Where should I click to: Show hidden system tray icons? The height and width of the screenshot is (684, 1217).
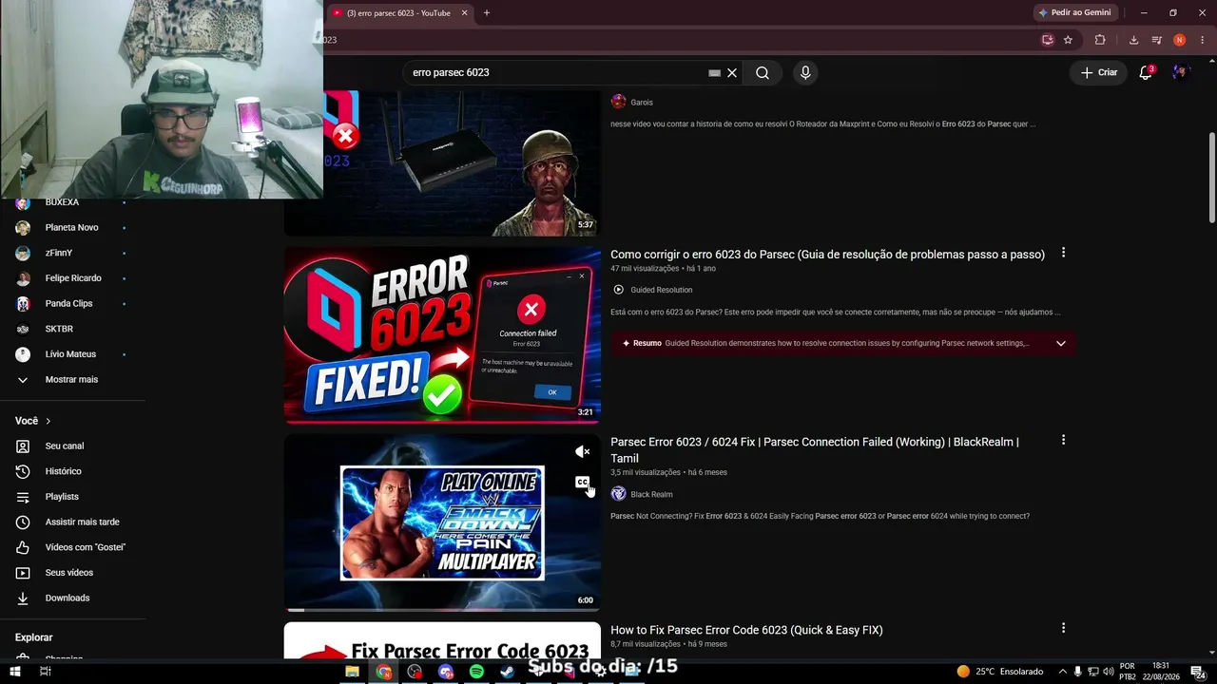coord(1062,672)
